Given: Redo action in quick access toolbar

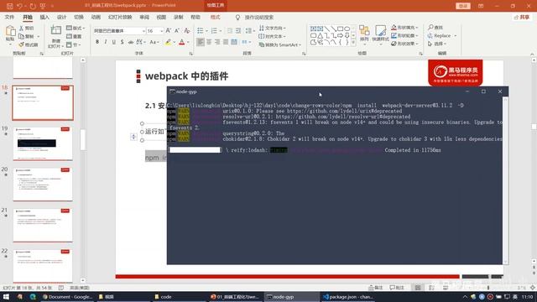Looking at the screenshot, I should pyautogui.click(x=33, y=6).
